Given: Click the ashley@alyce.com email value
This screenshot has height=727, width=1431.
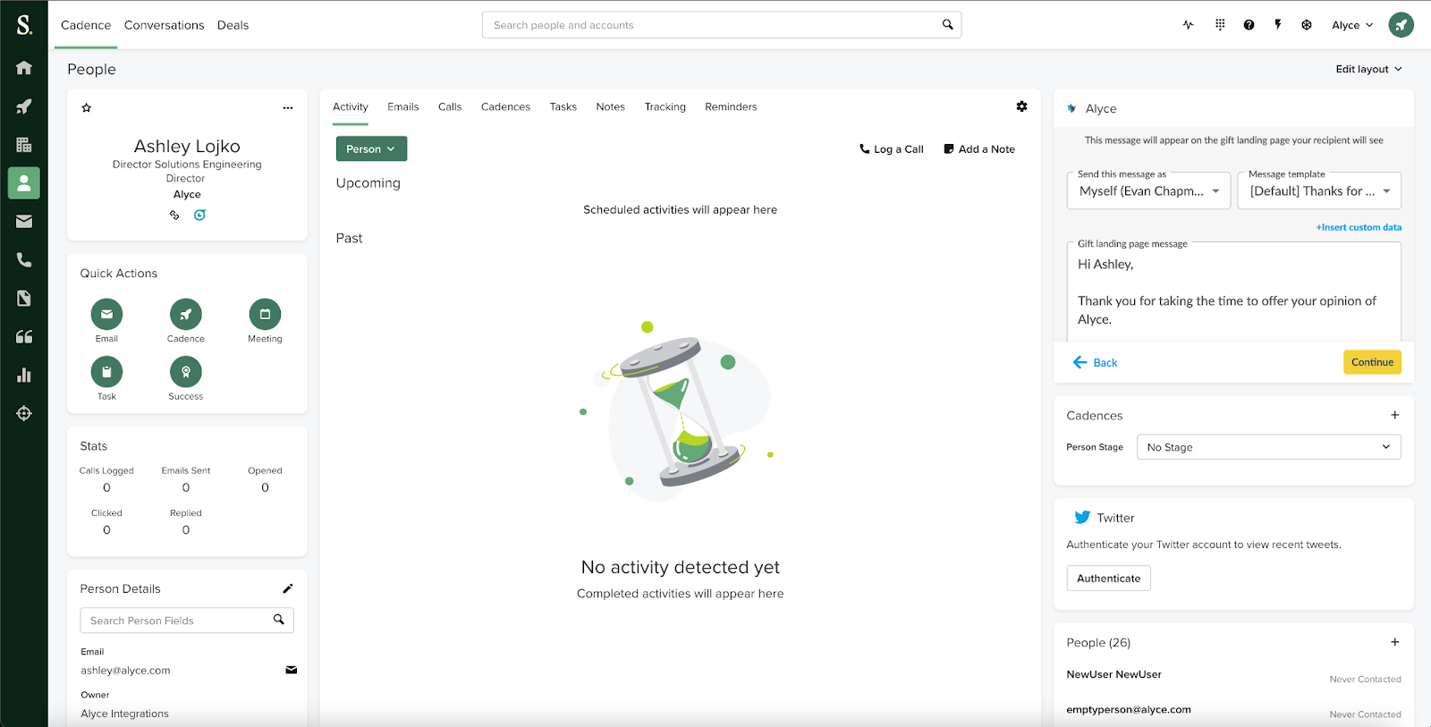Looking at the screenshot, I should tap(125, 671).
